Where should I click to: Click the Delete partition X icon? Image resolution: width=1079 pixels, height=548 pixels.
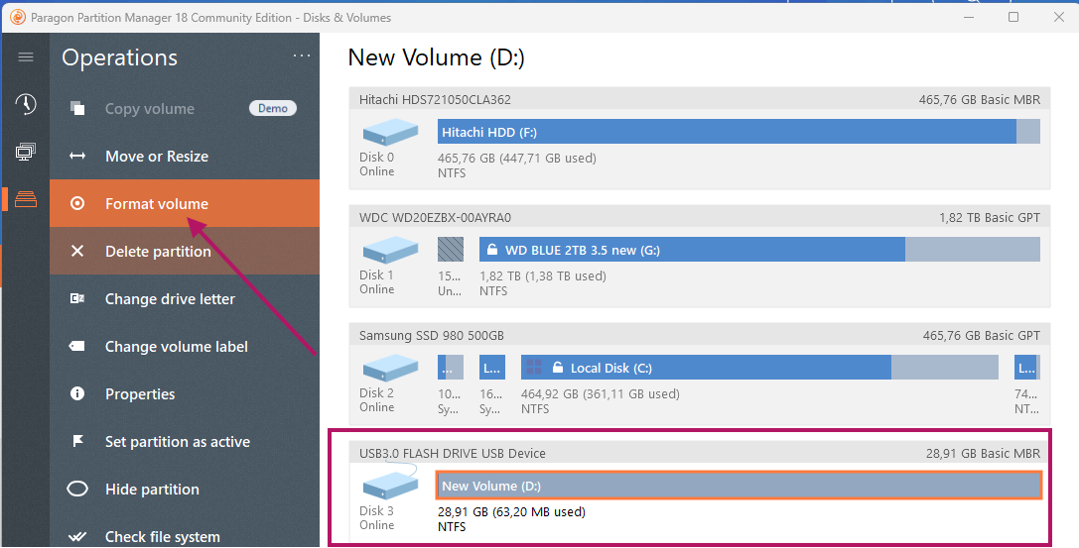click(x=77, y=252)
